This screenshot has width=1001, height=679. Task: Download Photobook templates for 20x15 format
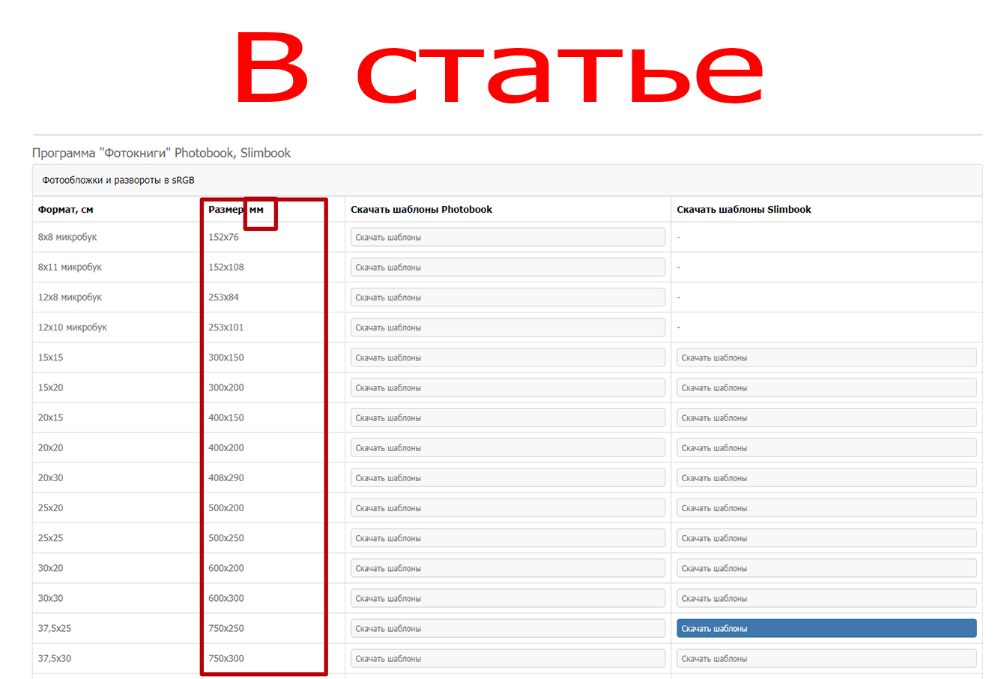click(x=507, y=417)
